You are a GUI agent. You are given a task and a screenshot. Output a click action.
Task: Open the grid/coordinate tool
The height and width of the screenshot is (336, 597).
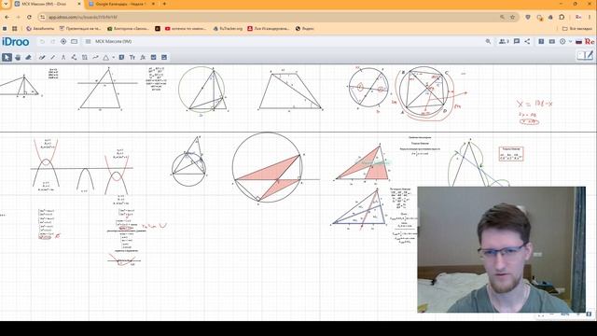tap(85, 57)
